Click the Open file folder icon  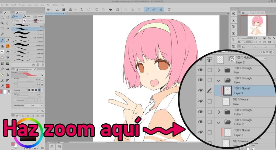(x=64, y=9)
